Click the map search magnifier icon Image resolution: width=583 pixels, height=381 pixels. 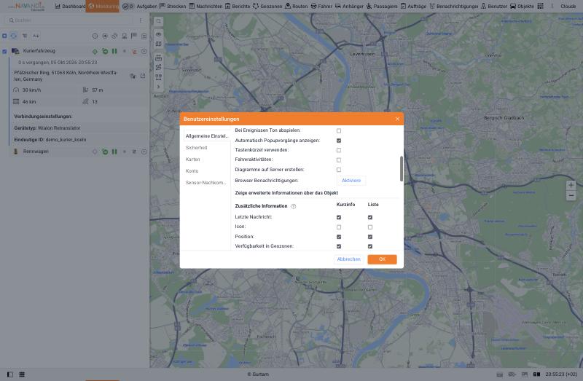click(x=158, y=22)
